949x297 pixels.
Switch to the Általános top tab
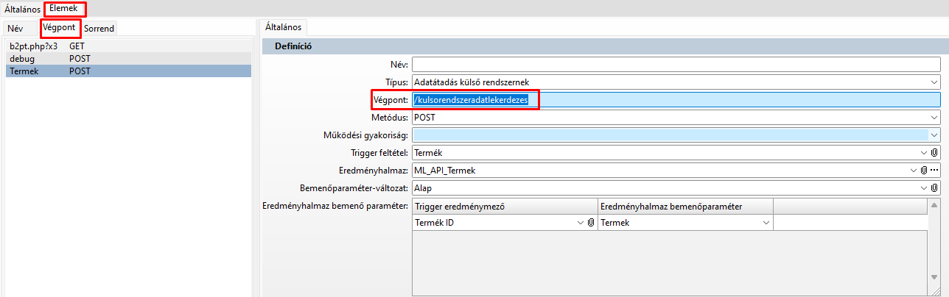click(x=22, y=9)
